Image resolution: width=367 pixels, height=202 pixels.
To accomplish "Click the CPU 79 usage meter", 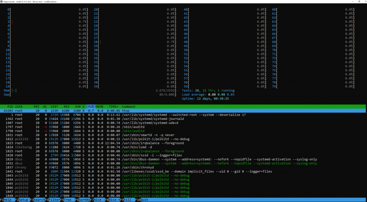I will (x=313, y=86).
